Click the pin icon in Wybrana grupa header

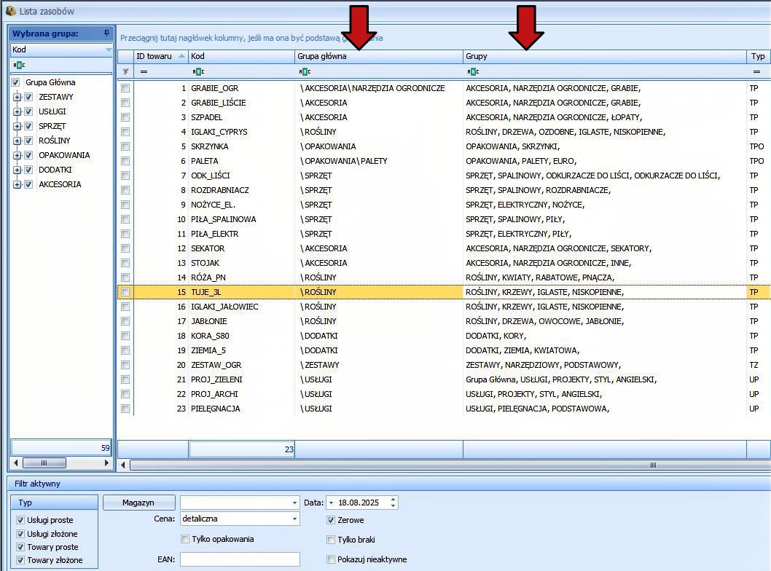coord(106,34)
